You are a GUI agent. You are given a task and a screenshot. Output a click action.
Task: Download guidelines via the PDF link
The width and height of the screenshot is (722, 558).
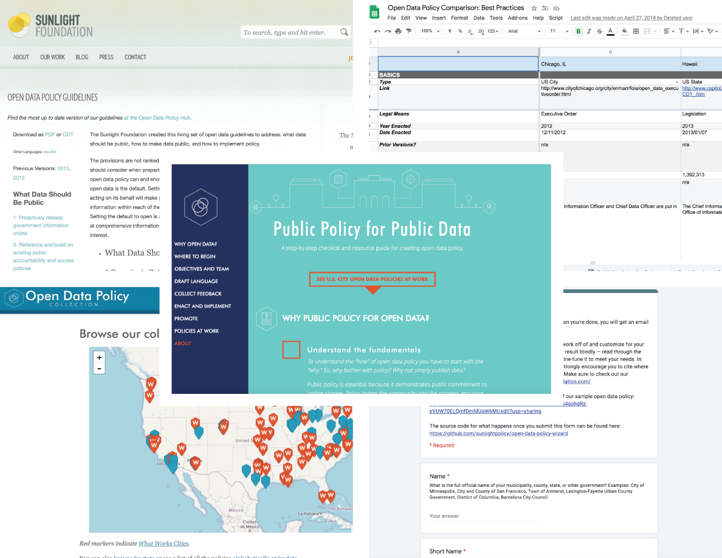pos(50,134)
